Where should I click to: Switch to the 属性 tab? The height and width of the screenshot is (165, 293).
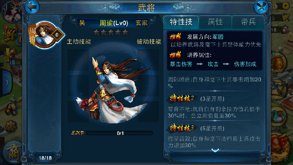(x=215, y=22)
